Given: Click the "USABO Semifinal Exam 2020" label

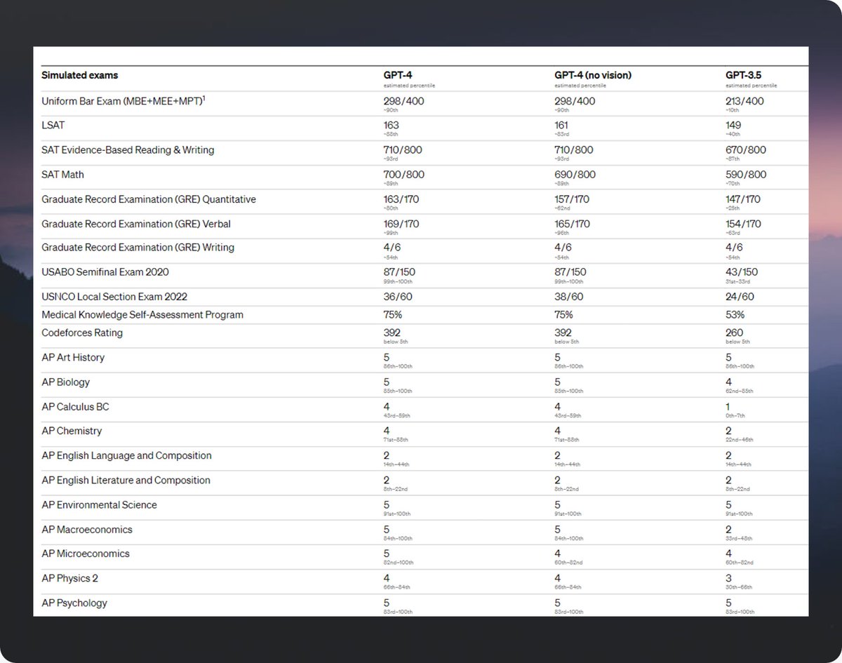Looking at the screenshot, I should coord(105,272).
